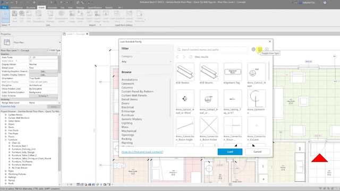Click the help question mark icon in title bar

click(x=325, y=3)
